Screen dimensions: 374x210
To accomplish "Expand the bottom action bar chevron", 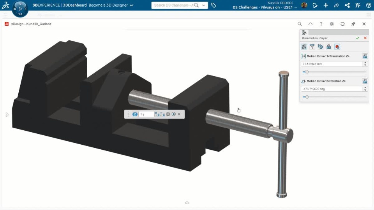I will [x=187, y=203].
